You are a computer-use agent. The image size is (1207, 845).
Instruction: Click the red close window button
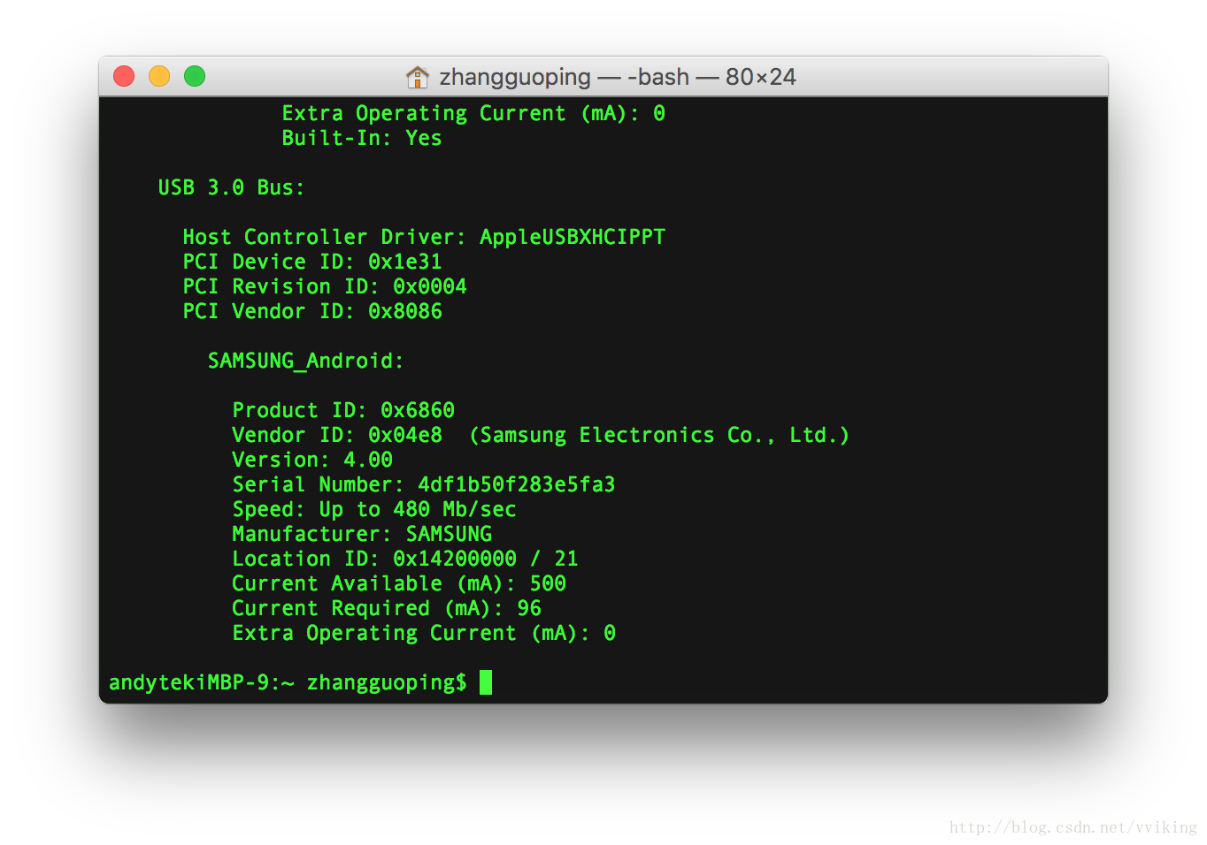point(124,77)
